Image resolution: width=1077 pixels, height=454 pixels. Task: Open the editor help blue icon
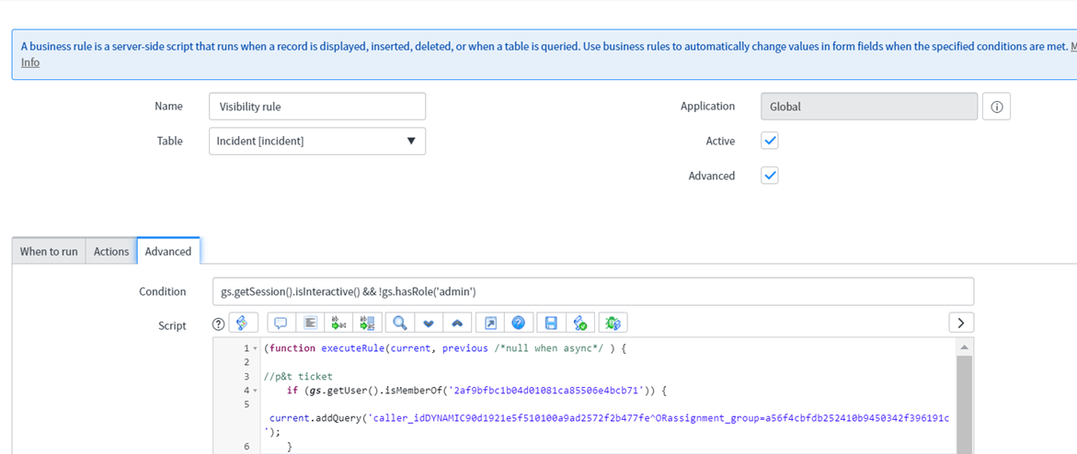coord(520,323)
